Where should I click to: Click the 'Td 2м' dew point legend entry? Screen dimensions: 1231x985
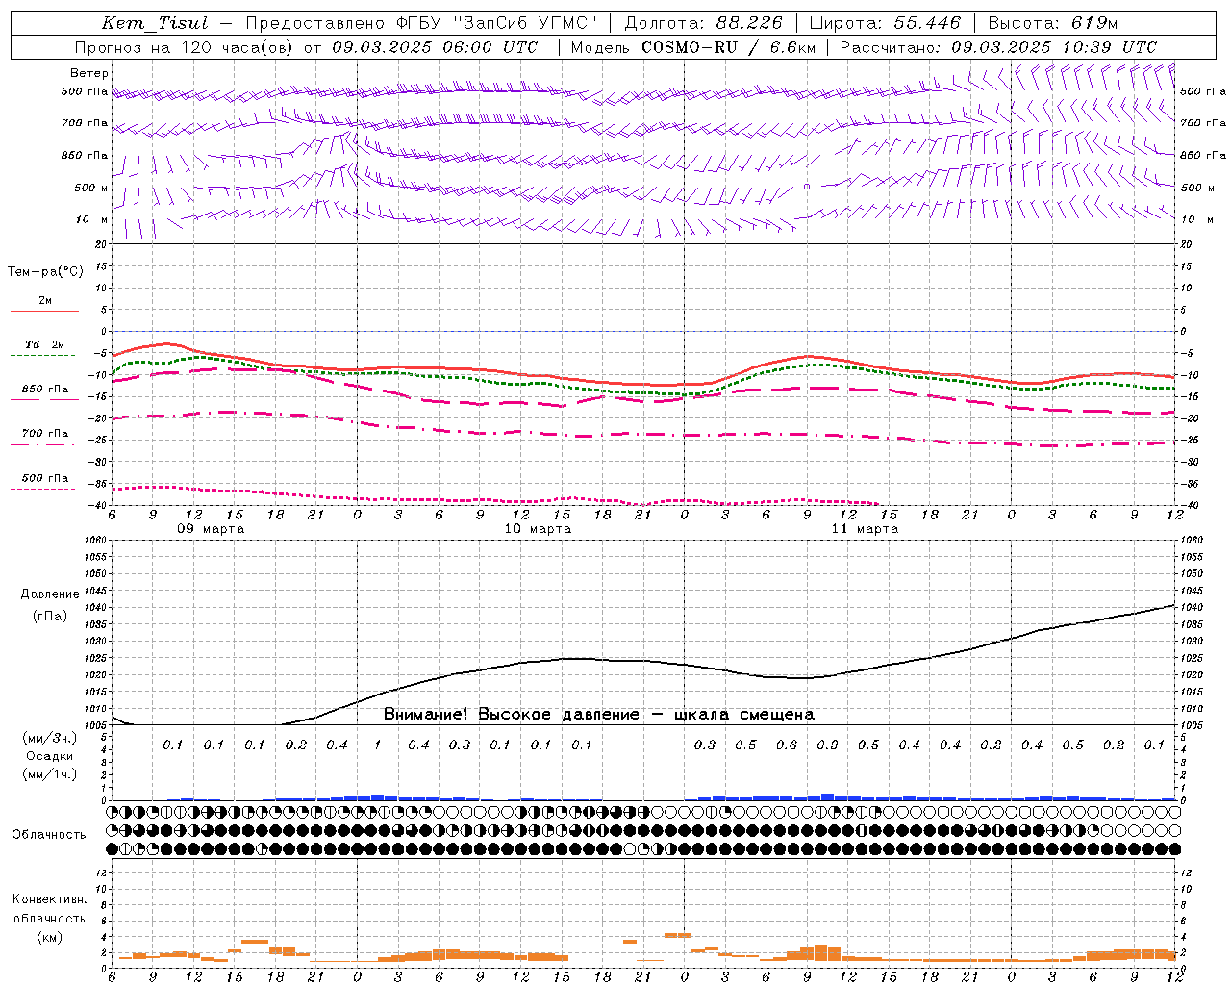45,344
